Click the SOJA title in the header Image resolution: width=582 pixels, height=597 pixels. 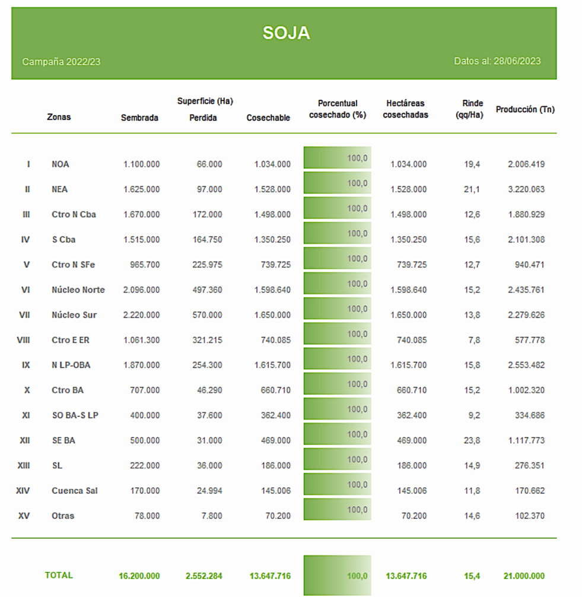click(286, 33)
